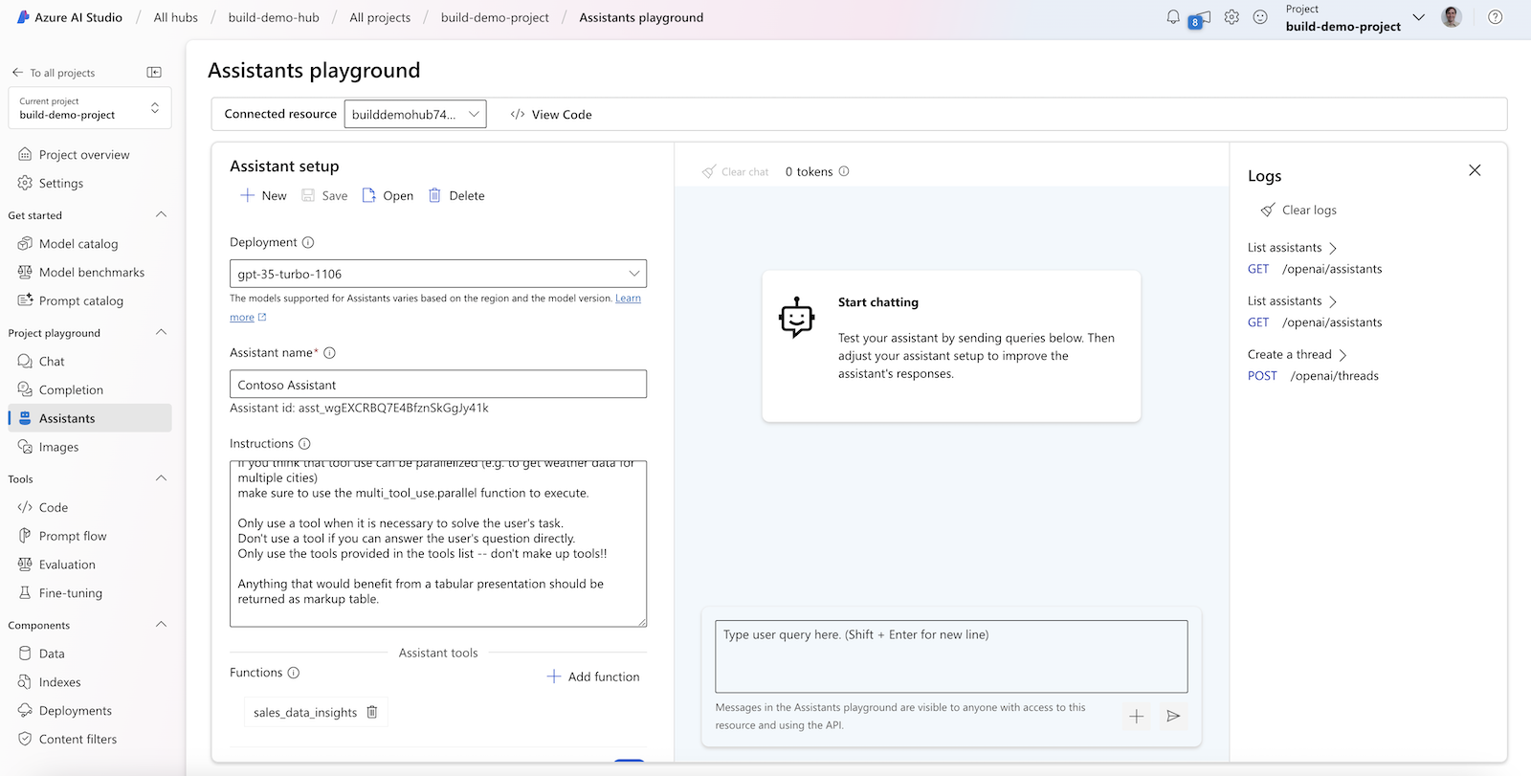1531x776 pixels.
Task: Select Assistants in sidebar
Action: (89, 418)
